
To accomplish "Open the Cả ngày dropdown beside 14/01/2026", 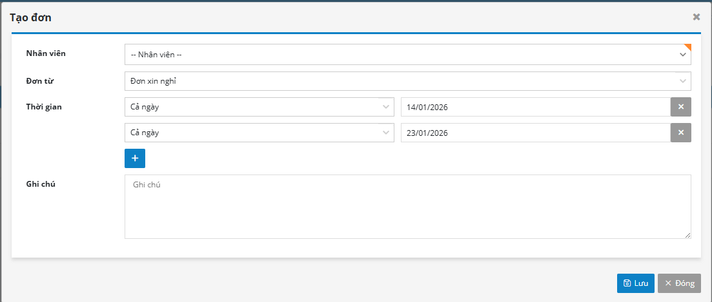I will [259, 107].
